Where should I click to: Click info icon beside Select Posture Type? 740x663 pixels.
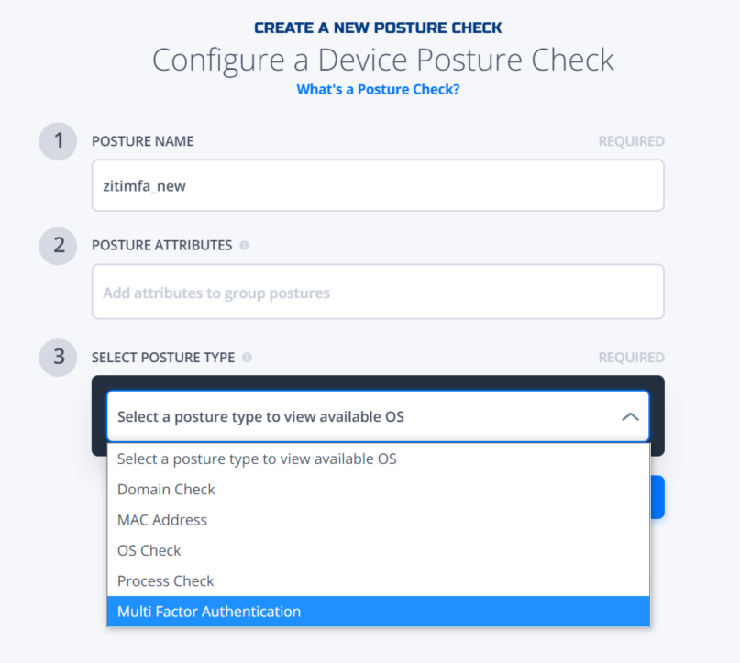pos(247,358)
